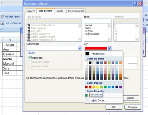Viewport: 148px width, 115px height.
Task: Close the Formatar células dialog
Action: pos(140,3)
